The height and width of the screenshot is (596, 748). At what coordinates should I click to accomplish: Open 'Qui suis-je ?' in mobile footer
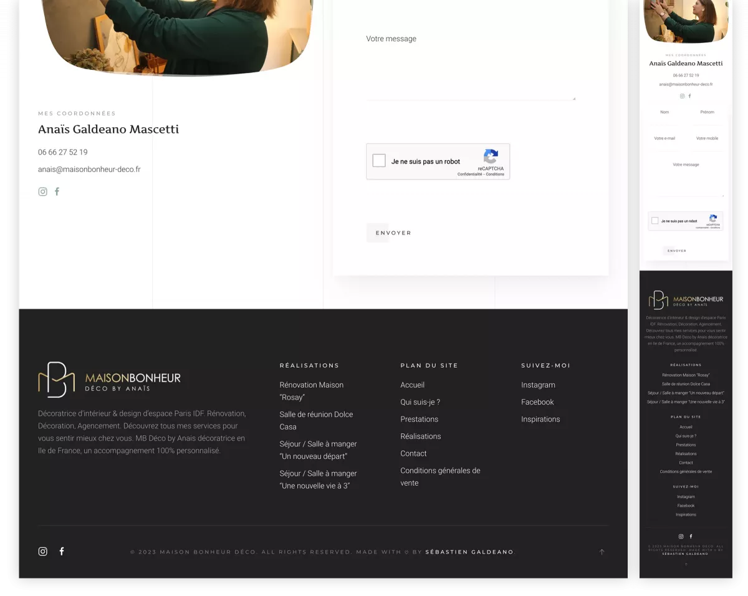pos(686,436)
